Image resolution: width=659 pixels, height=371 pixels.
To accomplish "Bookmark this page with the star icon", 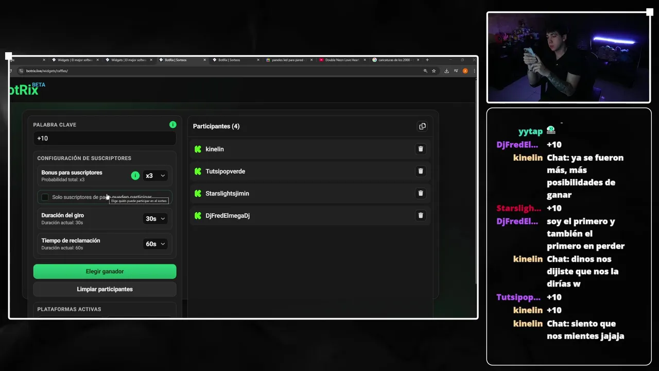I will tap(434, 71).
